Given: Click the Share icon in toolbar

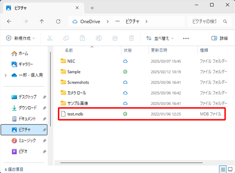Looking at the screenshot, I should pos(115,38).
